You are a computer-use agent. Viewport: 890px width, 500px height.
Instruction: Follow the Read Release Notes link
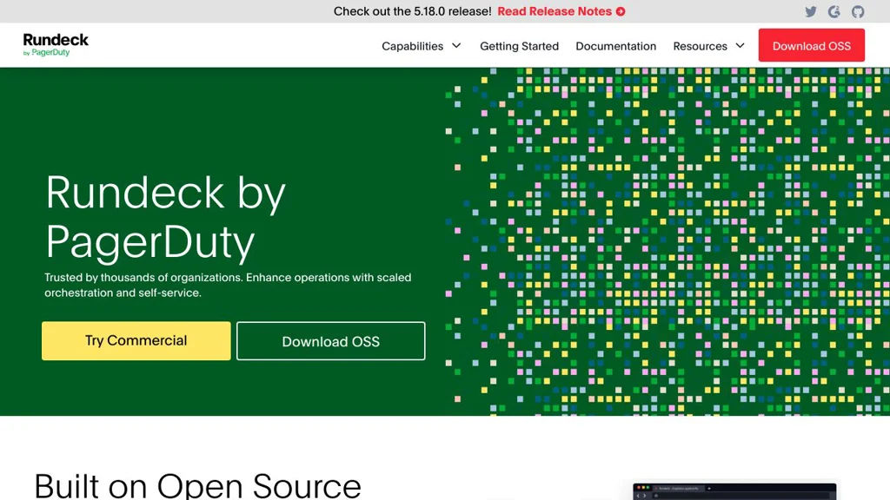click(x=555, y=11)
